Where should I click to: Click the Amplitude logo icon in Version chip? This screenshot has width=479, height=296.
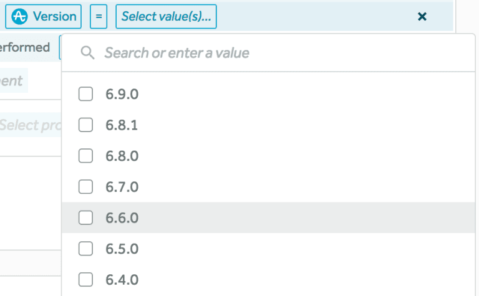pos(20,17)
